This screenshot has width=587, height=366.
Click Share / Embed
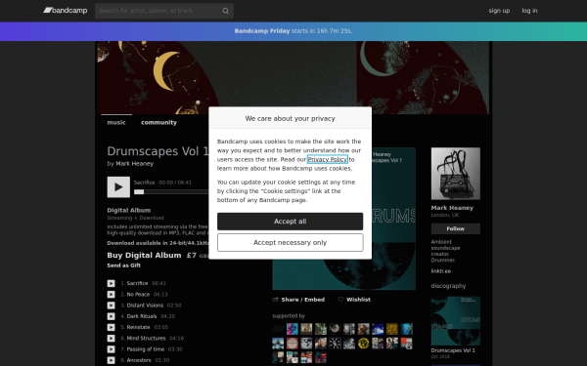point(298,300)
